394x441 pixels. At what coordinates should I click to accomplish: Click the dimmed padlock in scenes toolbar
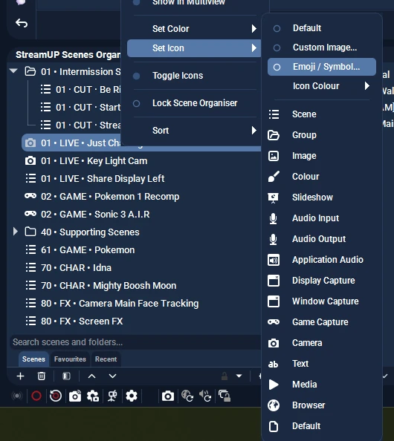(225, 376)
